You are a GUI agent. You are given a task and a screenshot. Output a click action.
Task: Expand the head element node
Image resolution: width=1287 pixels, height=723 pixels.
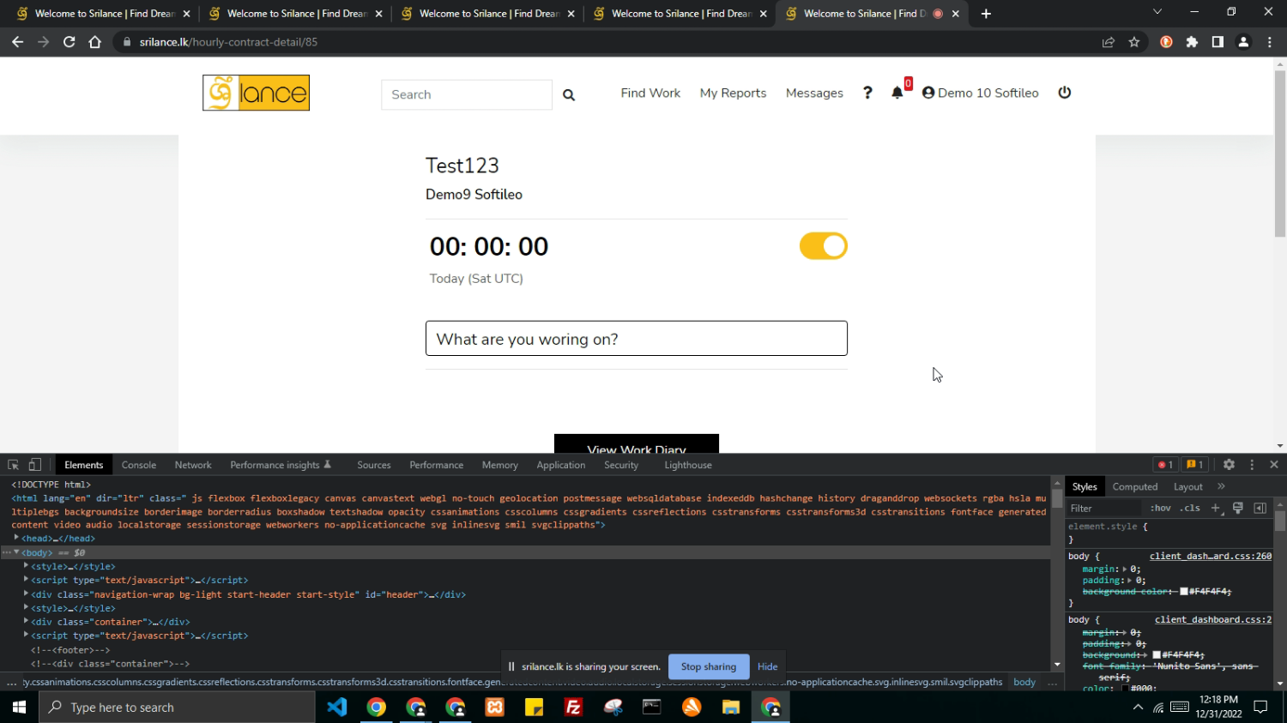[16, 539]
